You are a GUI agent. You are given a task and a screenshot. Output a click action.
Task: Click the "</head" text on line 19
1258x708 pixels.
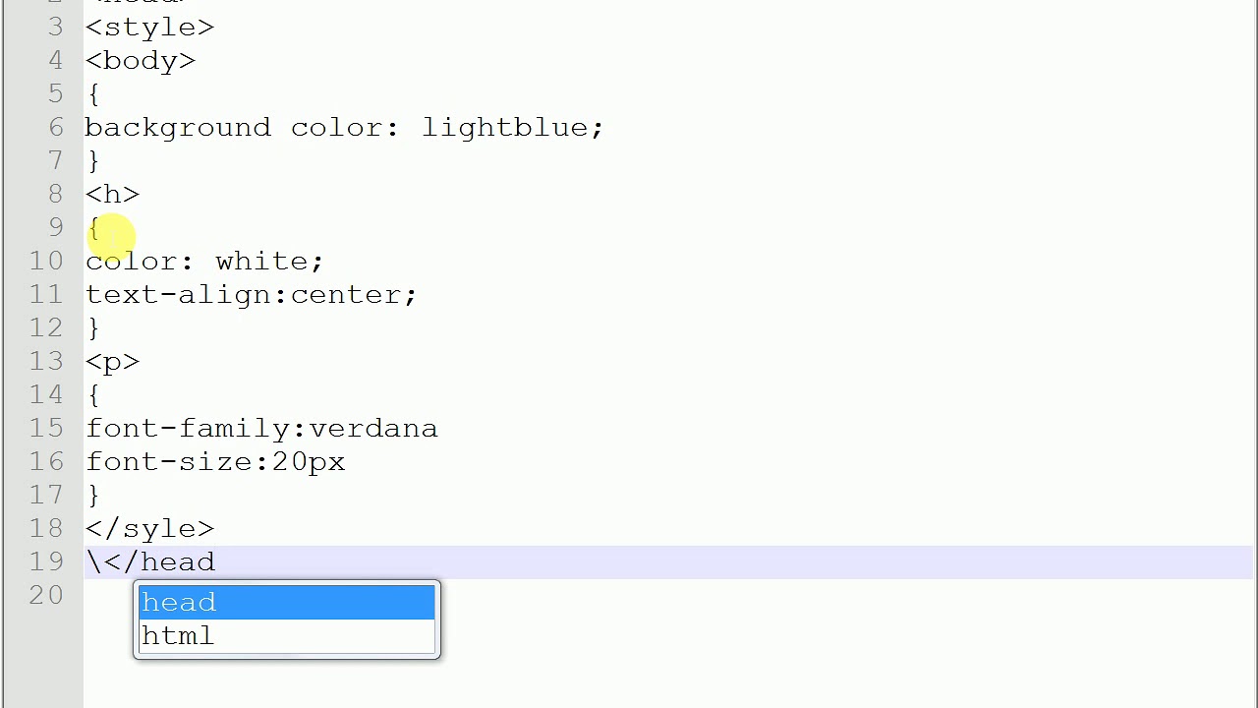(x=159, y=561)
